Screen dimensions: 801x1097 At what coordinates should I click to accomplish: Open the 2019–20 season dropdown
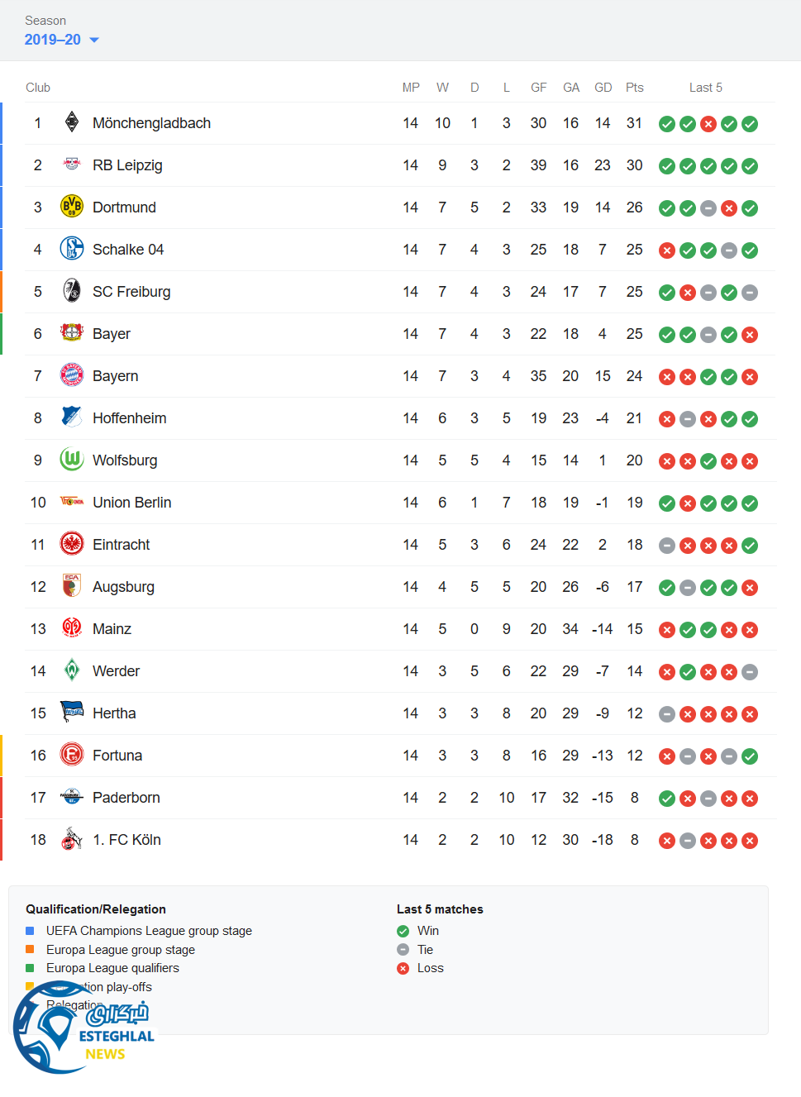[61, 40]
